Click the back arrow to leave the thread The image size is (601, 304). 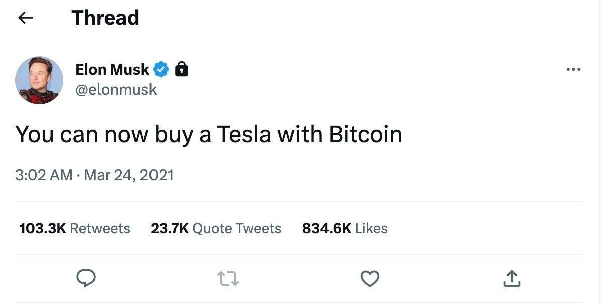click(x=25, y=17)
